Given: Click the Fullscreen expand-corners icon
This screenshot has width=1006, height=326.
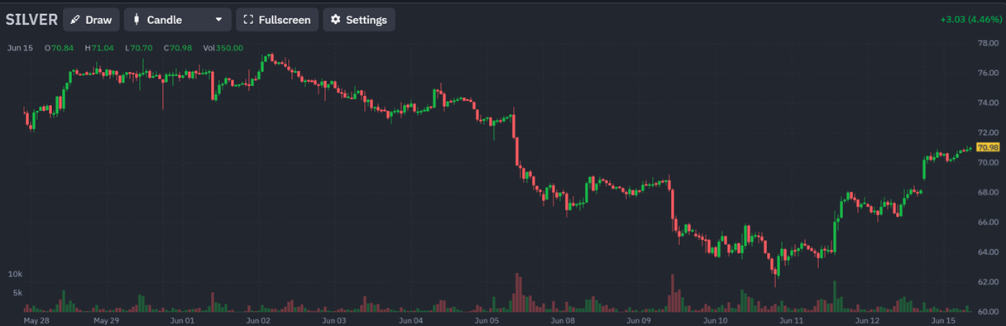Looking at the screenshot, I should 248,20.
